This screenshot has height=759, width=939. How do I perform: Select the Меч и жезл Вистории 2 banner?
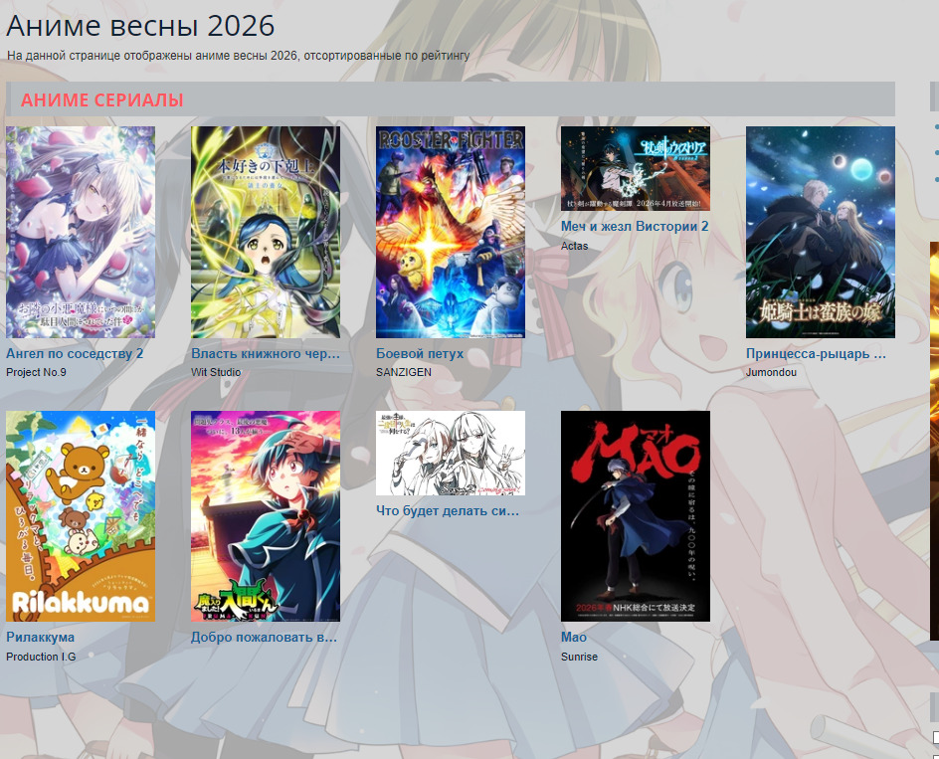coord(636,168)
